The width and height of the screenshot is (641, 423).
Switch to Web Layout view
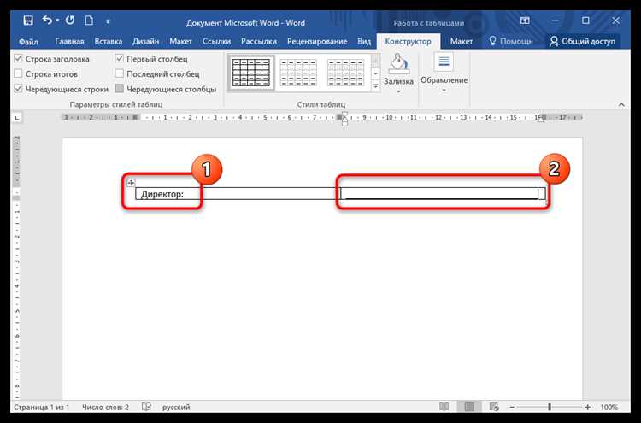click(494, 407)
